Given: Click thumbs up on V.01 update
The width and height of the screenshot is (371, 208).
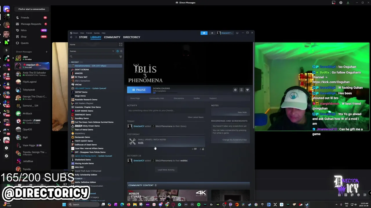Looking at the screenshot, I should point(203,149).
